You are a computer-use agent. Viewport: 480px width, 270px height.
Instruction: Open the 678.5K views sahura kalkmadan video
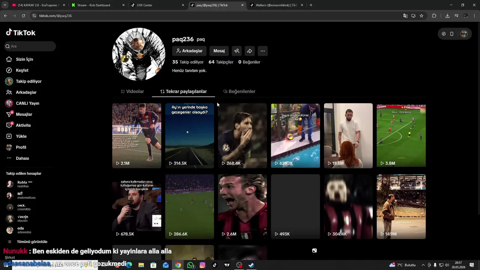(x=136, y=206)
